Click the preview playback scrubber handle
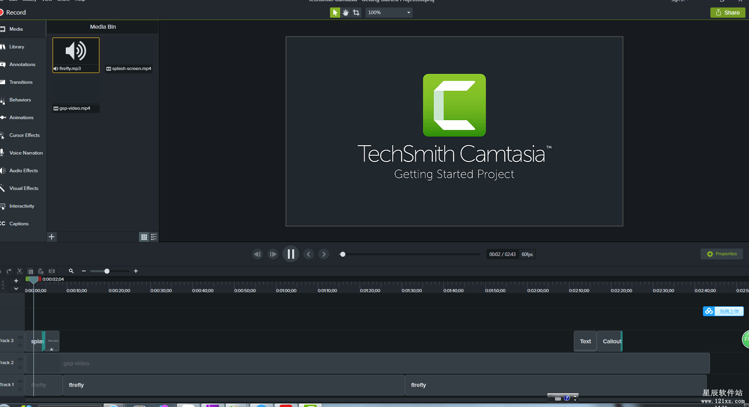 pos(343,254)
